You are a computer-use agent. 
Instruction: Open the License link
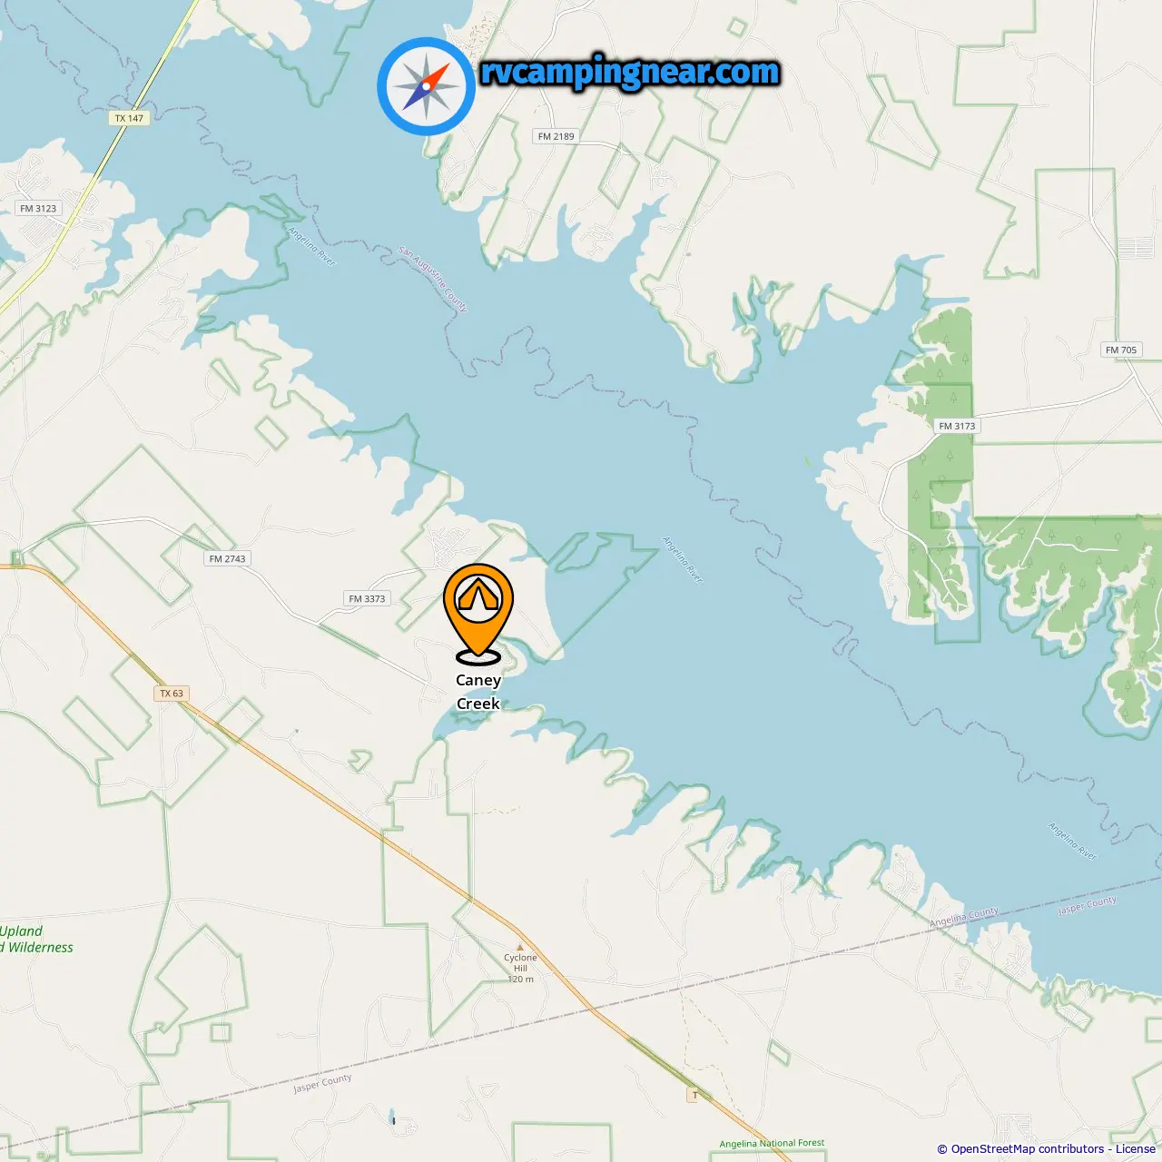coord(1136,1149)
